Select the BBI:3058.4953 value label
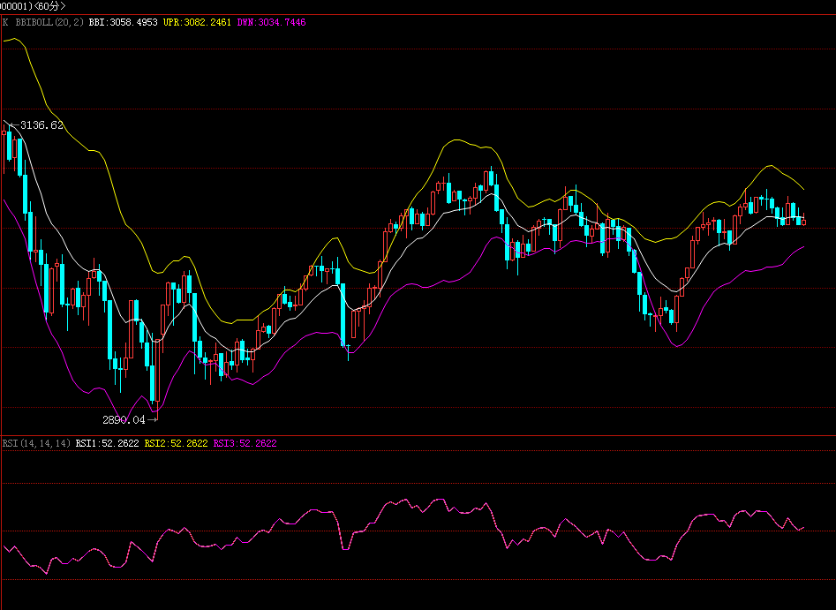Viewport: 836px width, 610px height. tap(124, 22)
